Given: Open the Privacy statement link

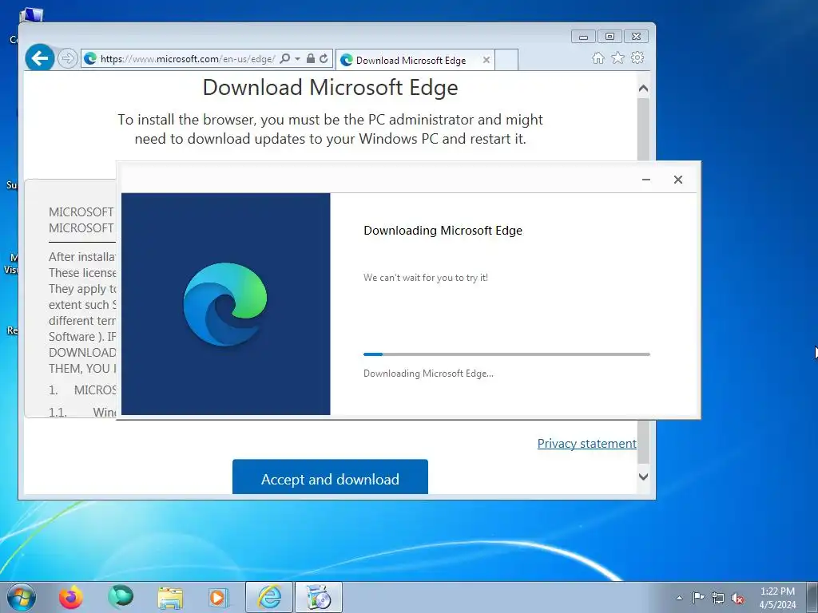Looking at the screenshot, I should pyautogui.click(x=587, y=444).
